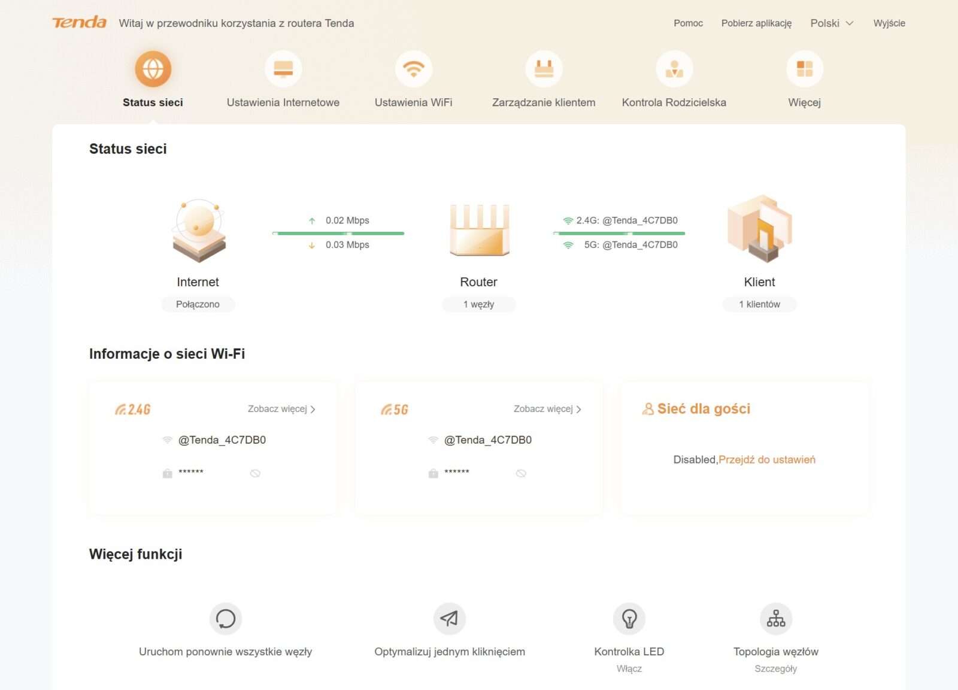The image size is (958, 690).
Task: Open Kontrola Rodzicielska icon
Action: pos(674,69)
